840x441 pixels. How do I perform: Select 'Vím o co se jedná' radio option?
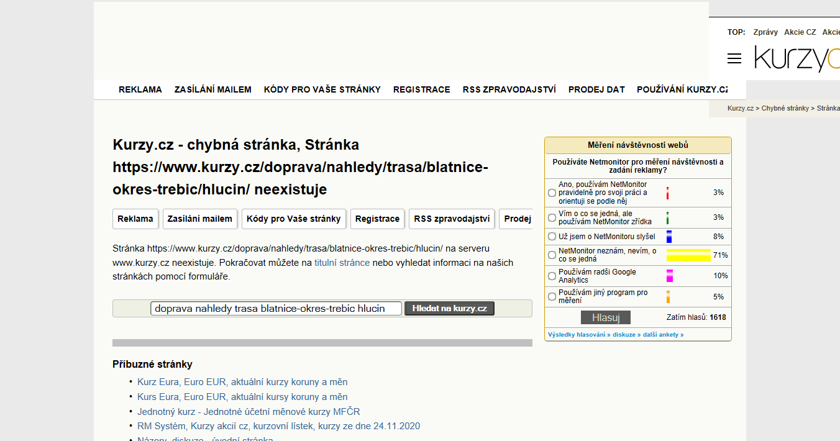click(x=552, y=217)
